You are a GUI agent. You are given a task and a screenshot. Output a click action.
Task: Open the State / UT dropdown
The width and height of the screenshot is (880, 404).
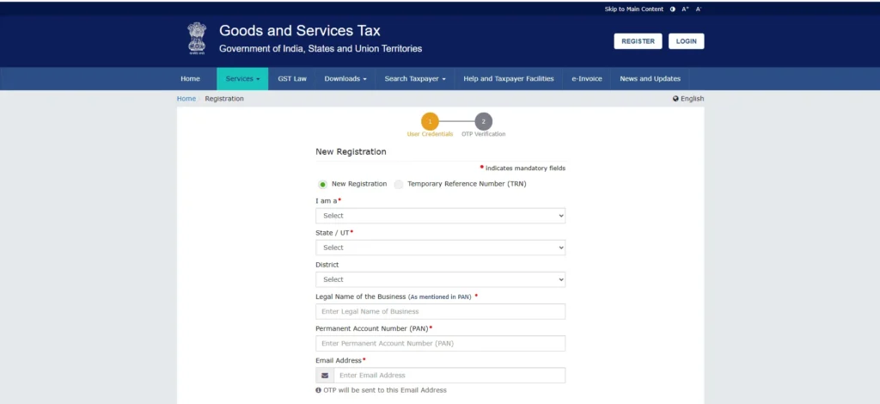coord(440,248)
